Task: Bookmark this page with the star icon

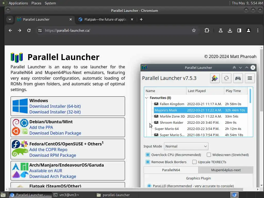Action: pyautogui.click(x=194, y=30)
